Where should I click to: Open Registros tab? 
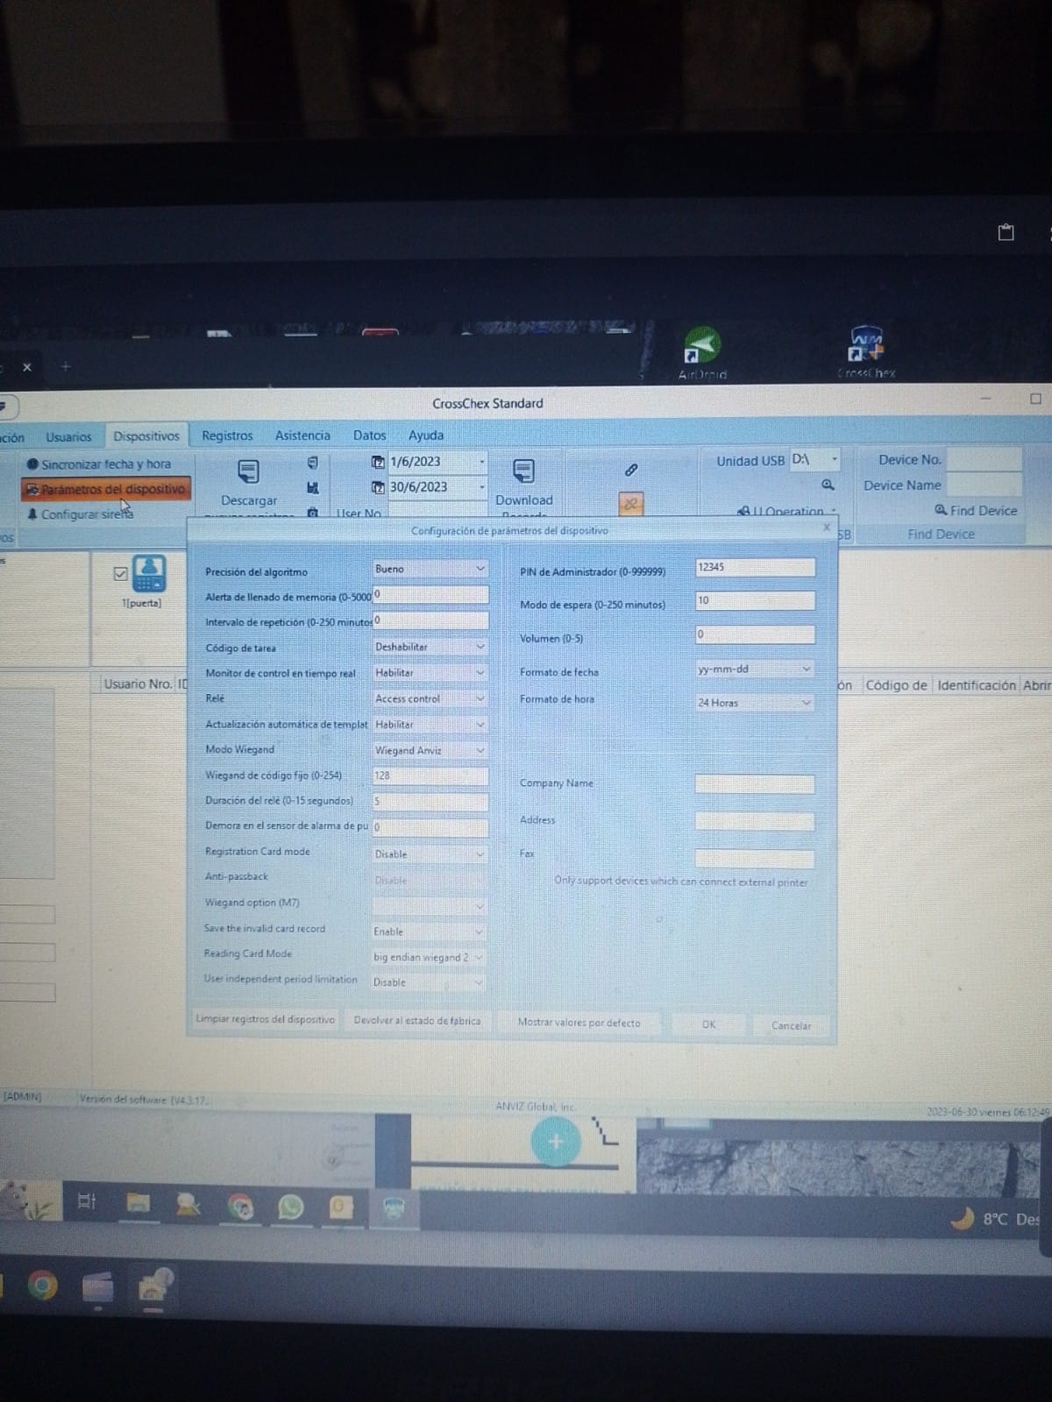tap(227, 435)
